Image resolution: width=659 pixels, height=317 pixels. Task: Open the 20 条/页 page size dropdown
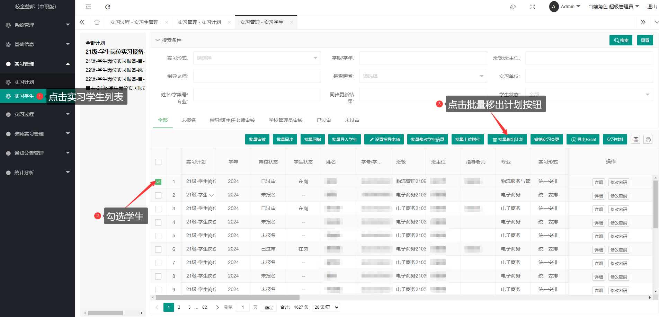(x=326, y=307)
